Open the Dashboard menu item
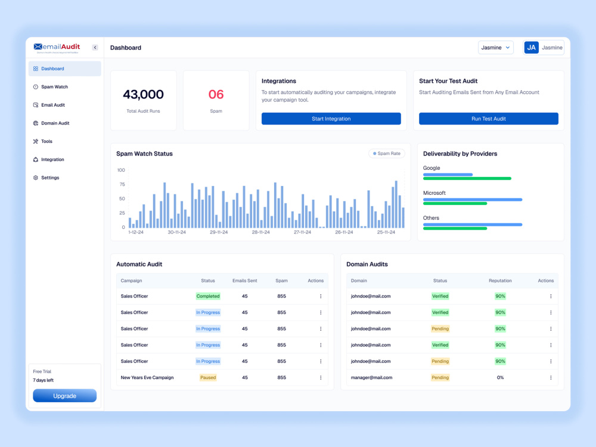Viewport: 596px width, 447px height. pyautogui.click(x=64, y=69)
